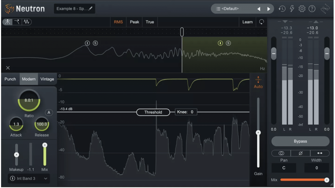Click the overlapping circles channel mode icon
The image size is (335, 188).
tap(281, 153)
